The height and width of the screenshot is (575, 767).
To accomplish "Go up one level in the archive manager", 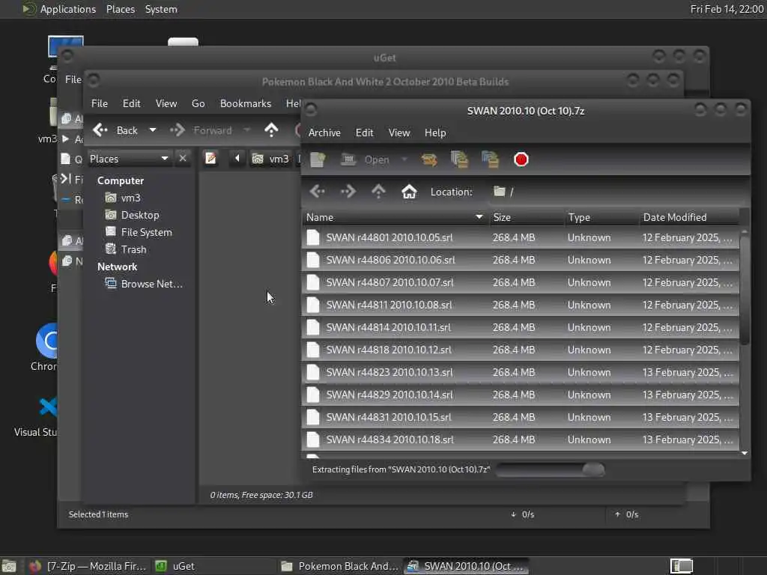I will [x=378, y=192].
